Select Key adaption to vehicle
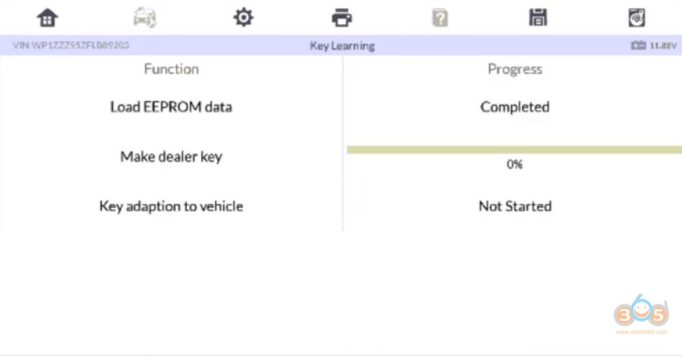 pos(171,206)
